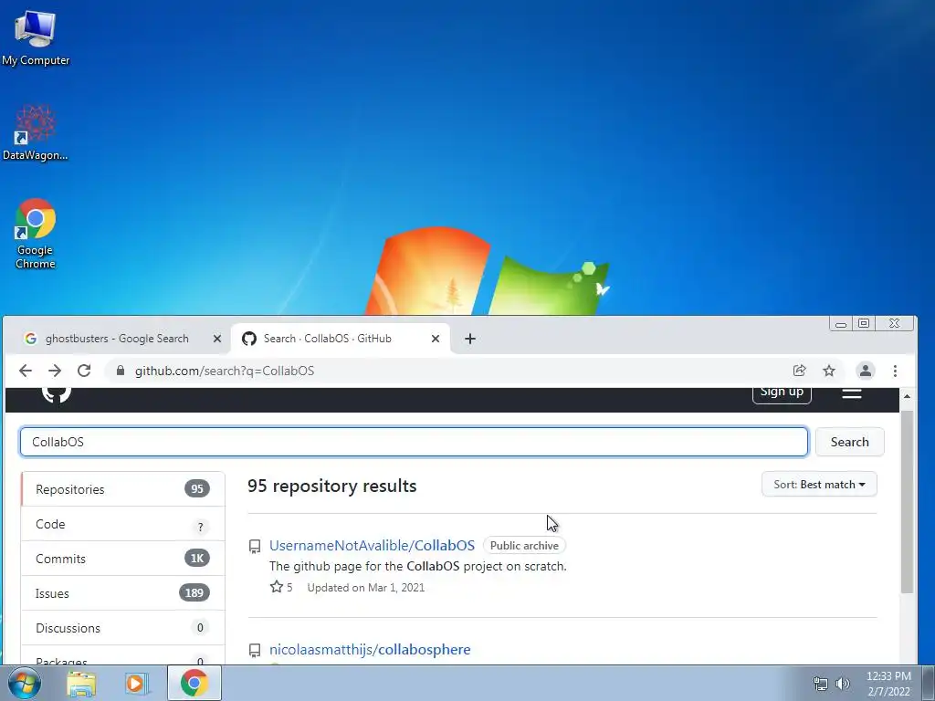Open Chrome three-dot menu
This screenshot has width=935, height=701.
pyautogui.click(x=895, y=371)
